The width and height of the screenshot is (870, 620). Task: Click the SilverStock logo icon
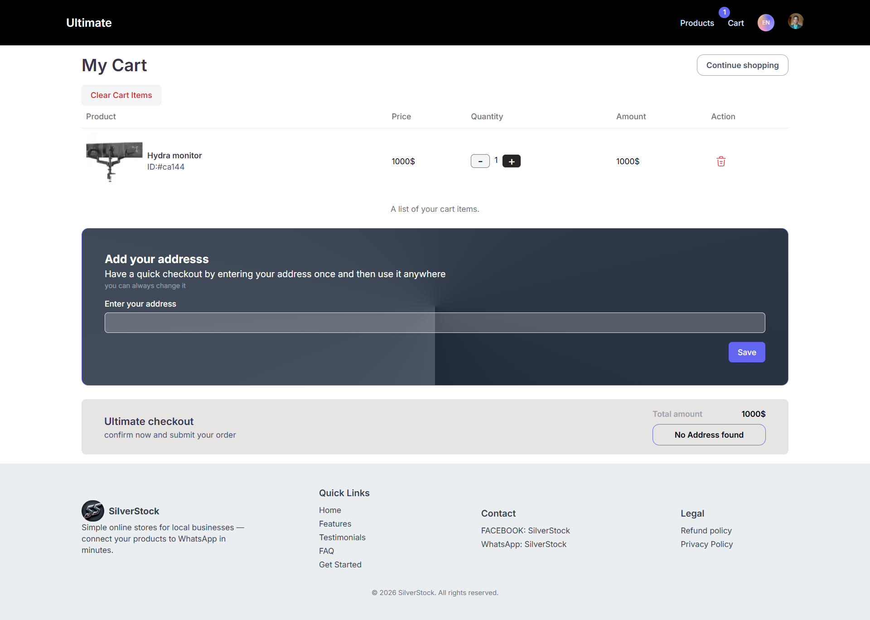tap(92, 511)
